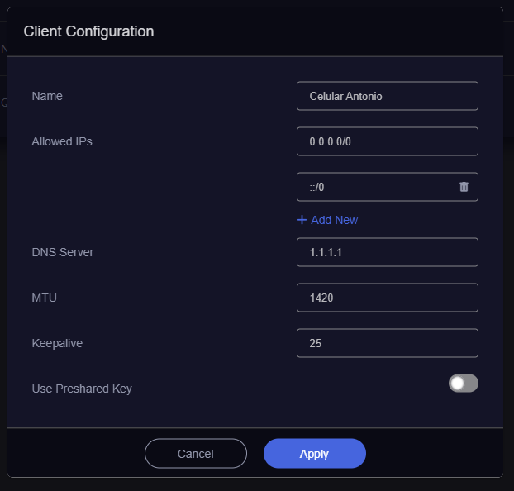Cancel the client configuration dialog
The height and width of the screenshot is (491, 514).
(x=196, y=454)
